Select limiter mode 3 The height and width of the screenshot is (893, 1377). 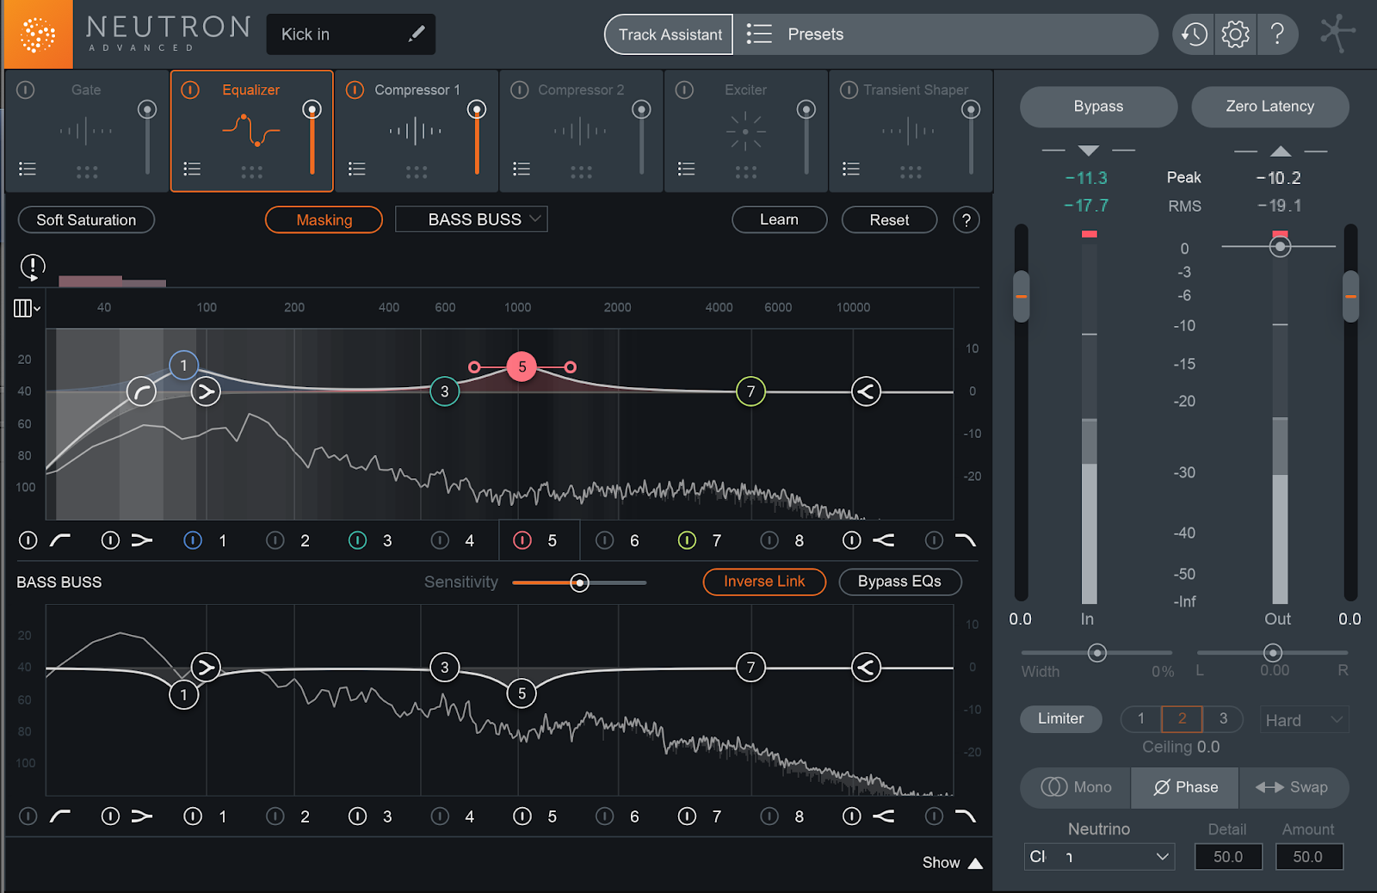click(1223, 718)
